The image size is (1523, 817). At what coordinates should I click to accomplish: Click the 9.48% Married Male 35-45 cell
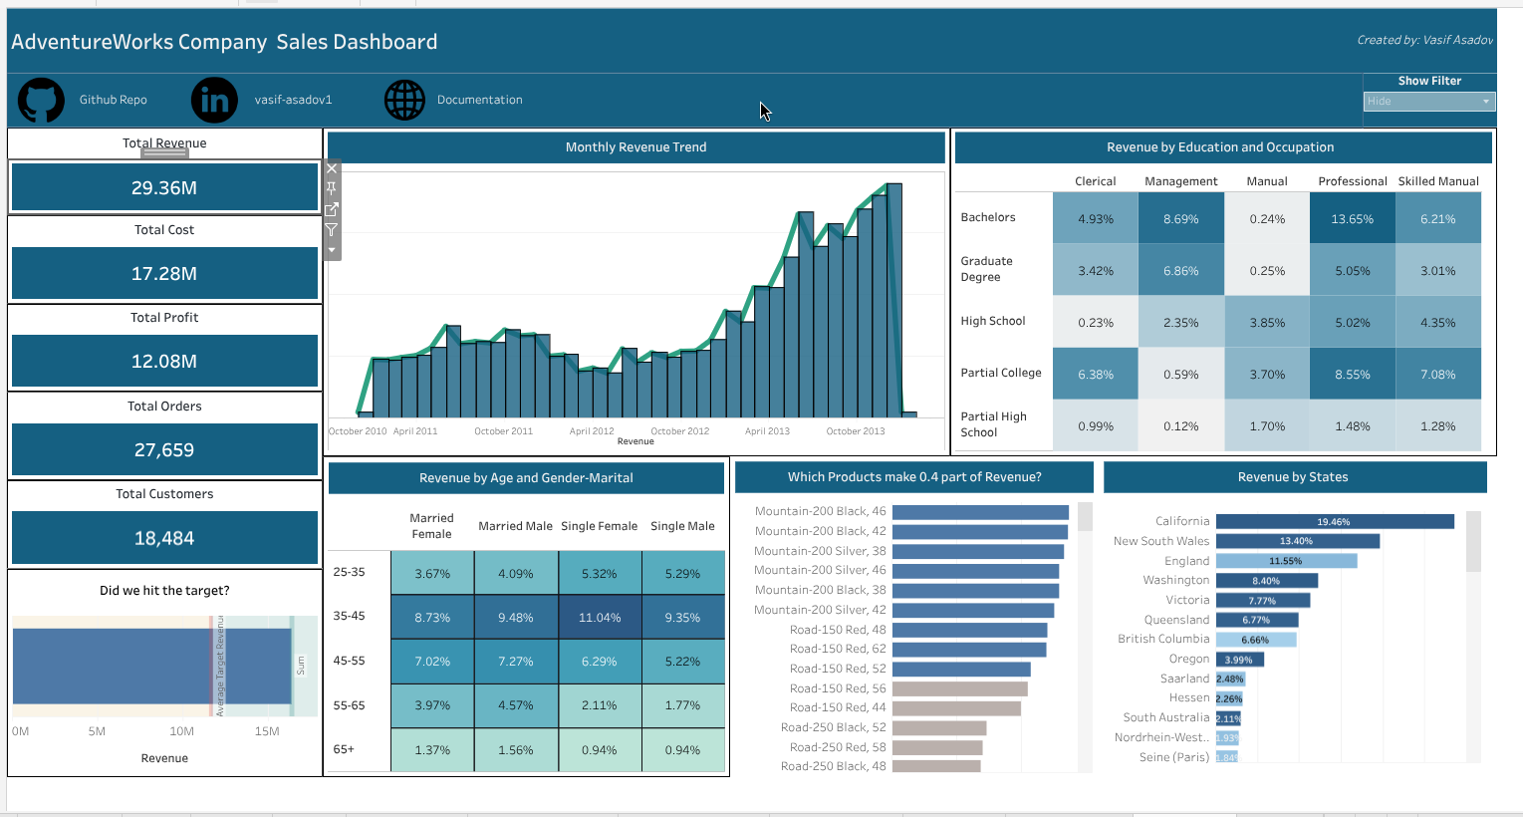tap(516, 618)
